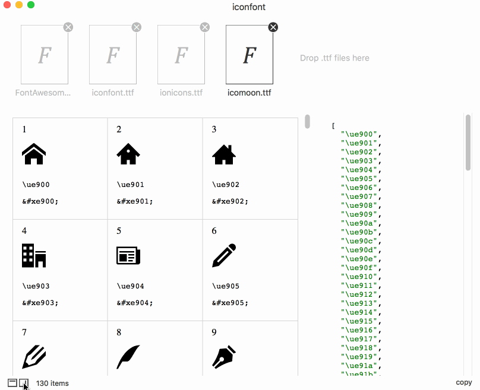The image size is (480, 390).
Task: Click the pencil icon in cell 6
Action: (224, 255)
